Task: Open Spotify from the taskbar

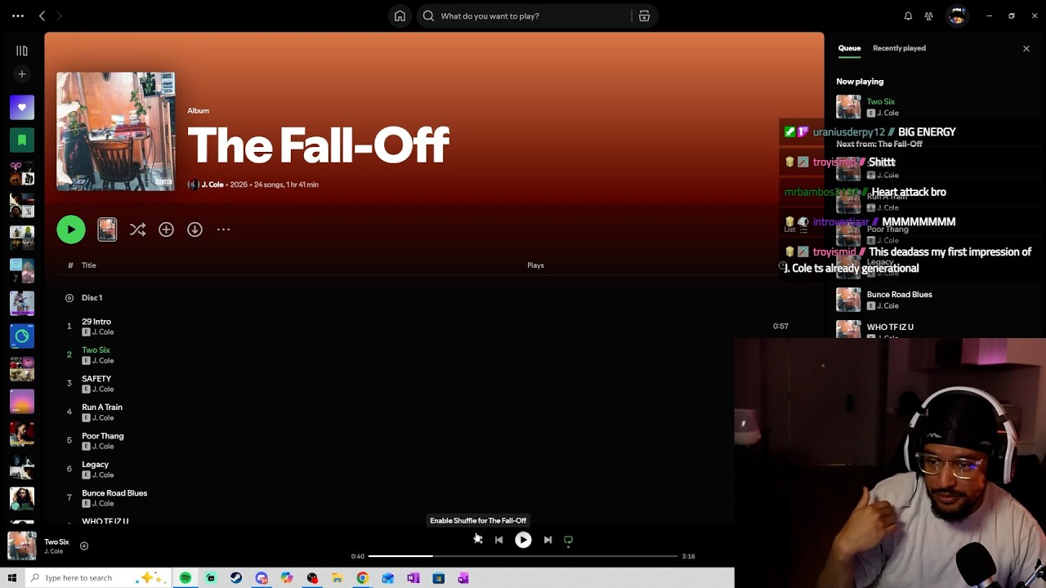Action: click(186, 578)
